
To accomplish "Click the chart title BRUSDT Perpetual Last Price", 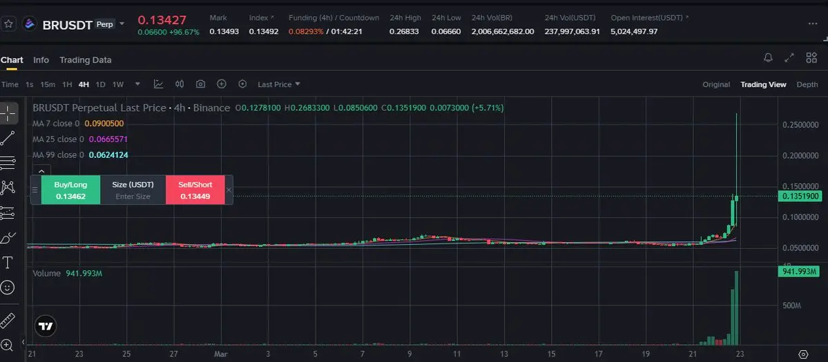I will pyautogui.click(x=99, y=108).
